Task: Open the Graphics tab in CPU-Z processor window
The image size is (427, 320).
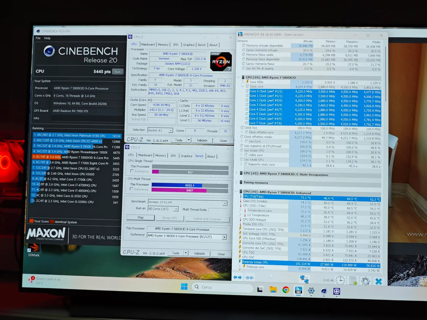Action: tap(189, 45)
